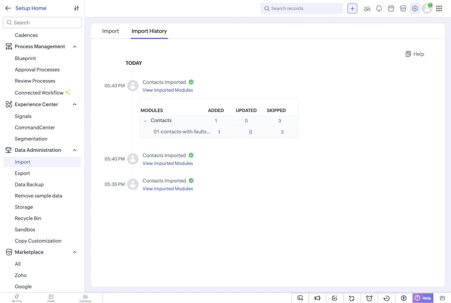Viewport: 451px width, 303px height.
Task: Collapse the Process Management section
Action: pyautogui.click(x=75, y=47)
